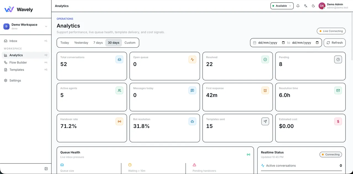Click the First response value 42m
Screen dimensions: 353x174
212,95
